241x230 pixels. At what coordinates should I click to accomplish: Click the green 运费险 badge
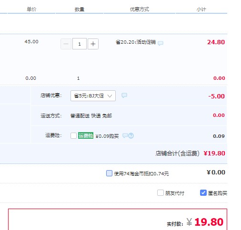coord(86,135)
